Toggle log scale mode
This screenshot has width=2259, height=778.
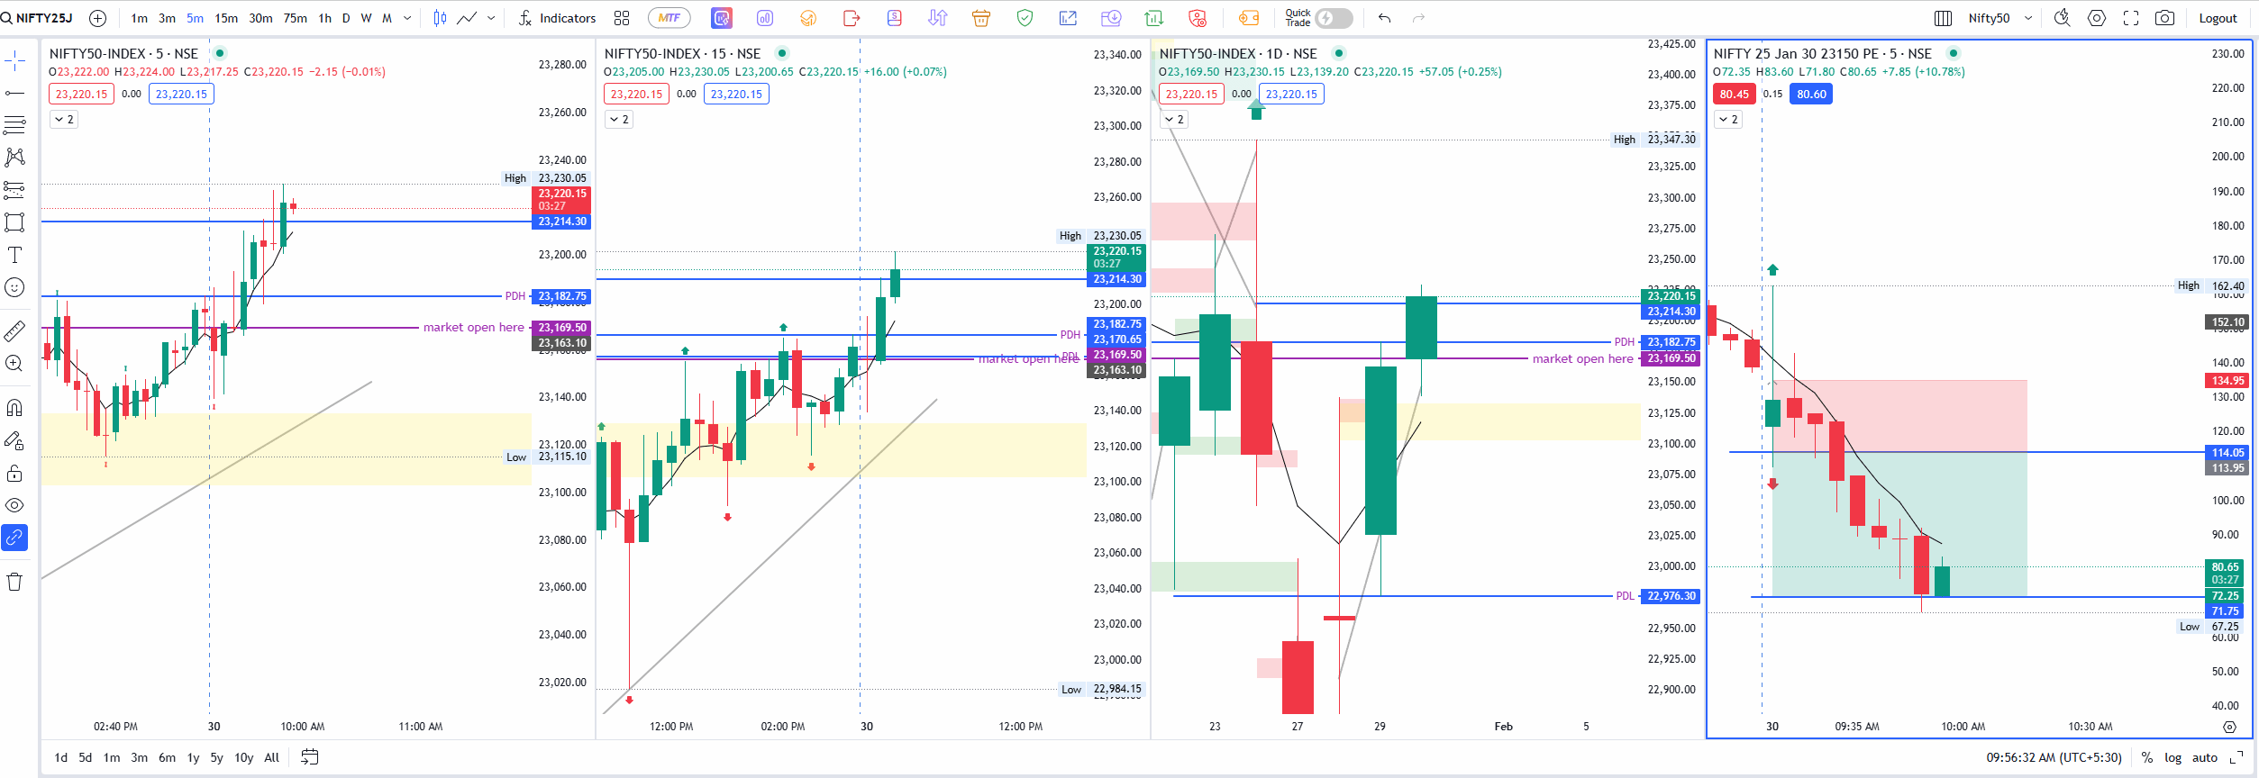[2172, 757]
